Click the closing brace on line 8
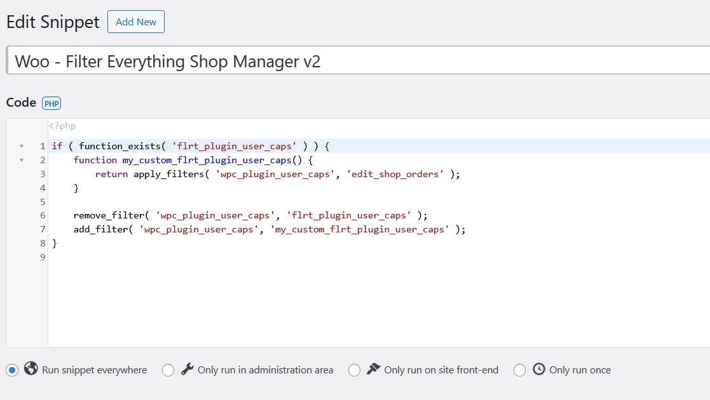 click(55, 243)
